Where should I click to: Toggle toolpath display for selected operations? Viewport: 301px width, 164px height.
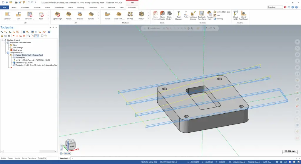(6, 36)
